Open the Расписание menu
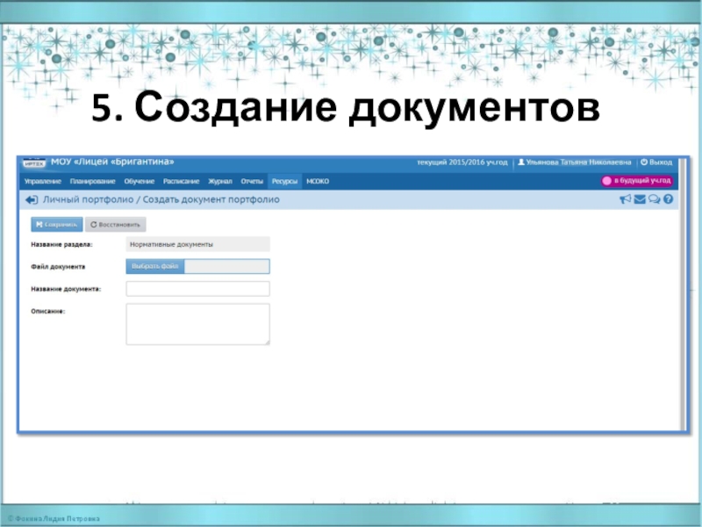 click(181, 182)
